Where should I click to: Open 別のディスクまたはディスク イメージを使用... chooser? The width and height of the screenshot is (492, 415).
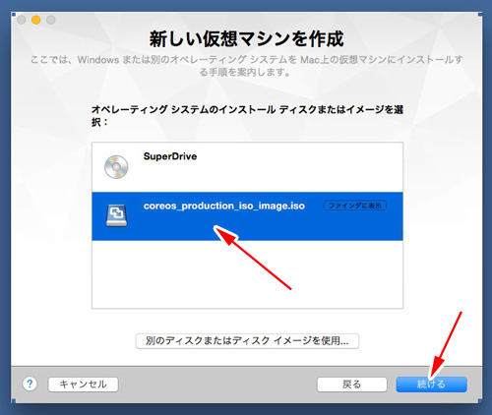click(x=247, y=341)
